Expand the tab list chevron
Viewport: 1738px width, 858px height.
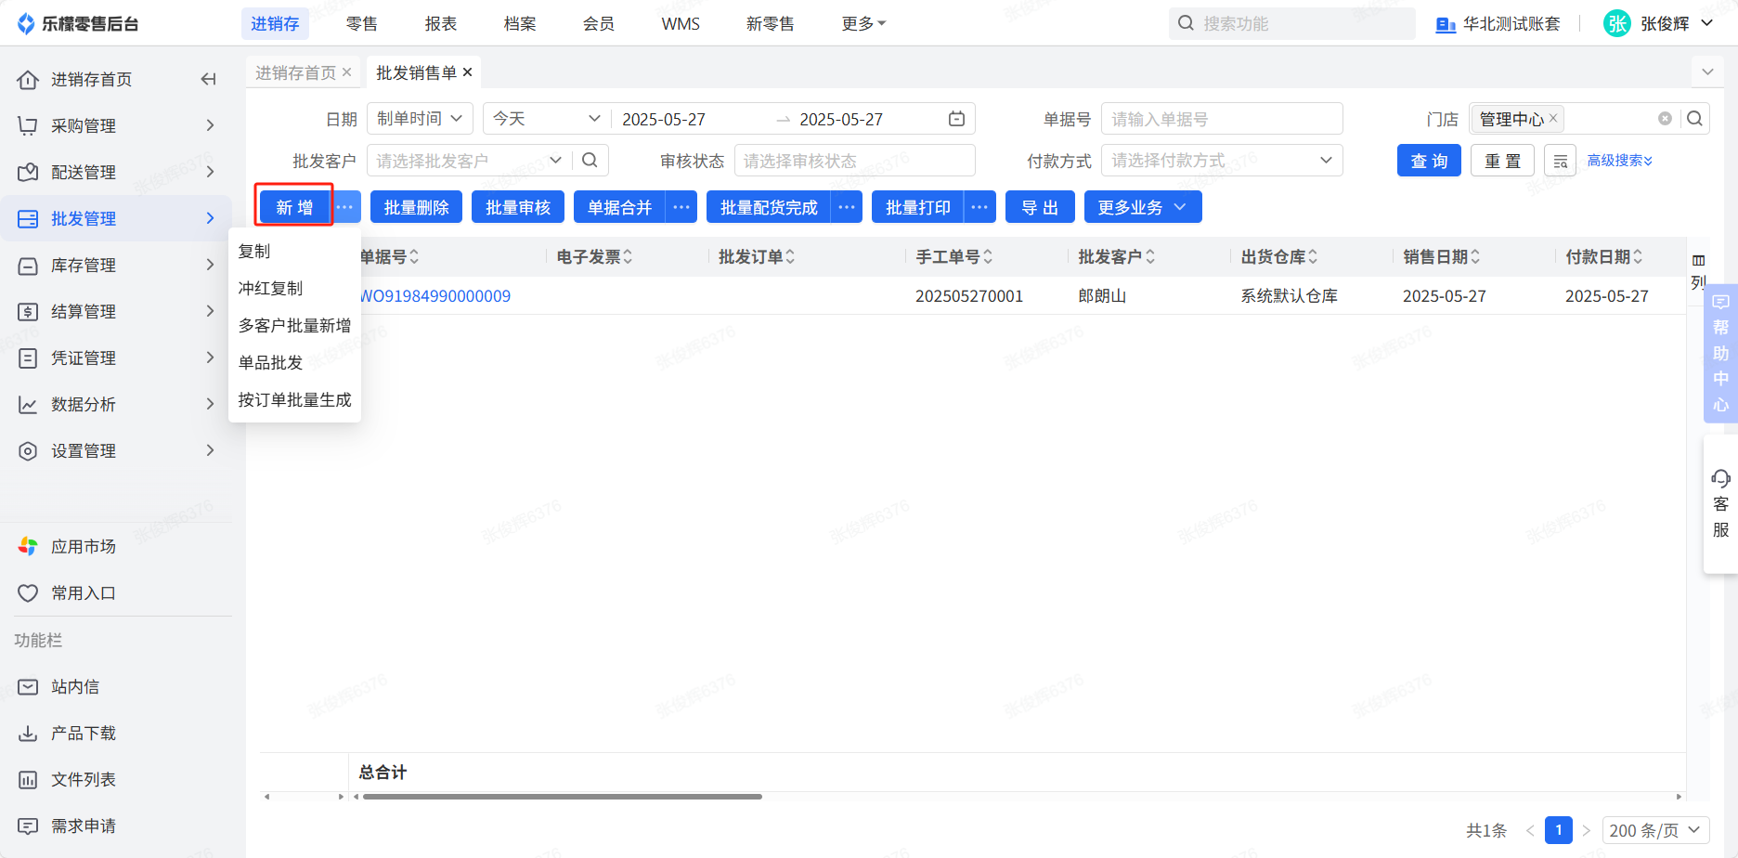[x=1707, y=72]
